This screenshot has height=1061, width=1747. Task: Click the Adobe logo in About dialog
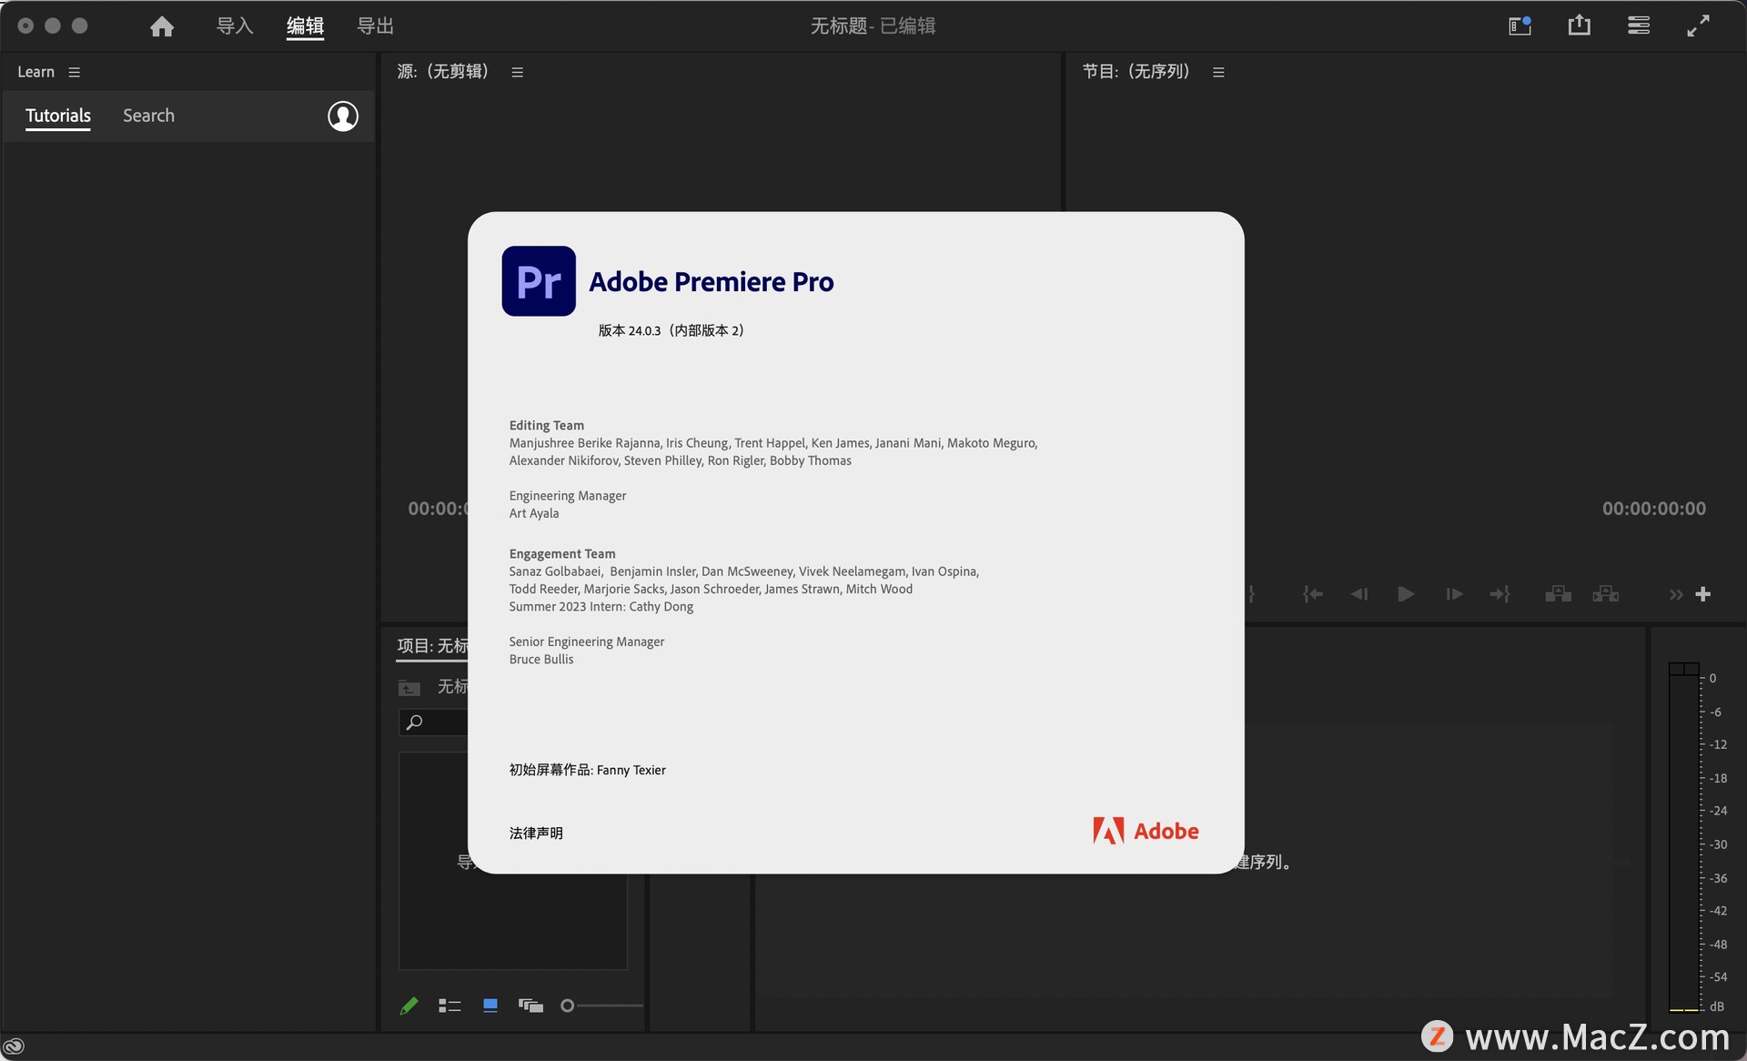click(1146, 831)
